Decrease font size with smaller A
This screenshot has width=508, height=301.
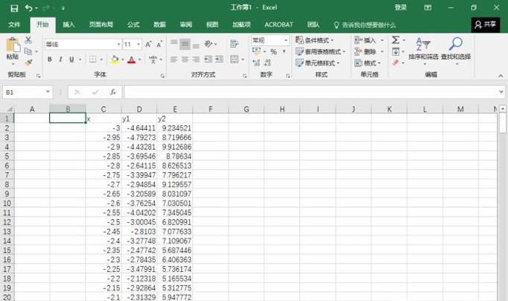coord(159,45)
